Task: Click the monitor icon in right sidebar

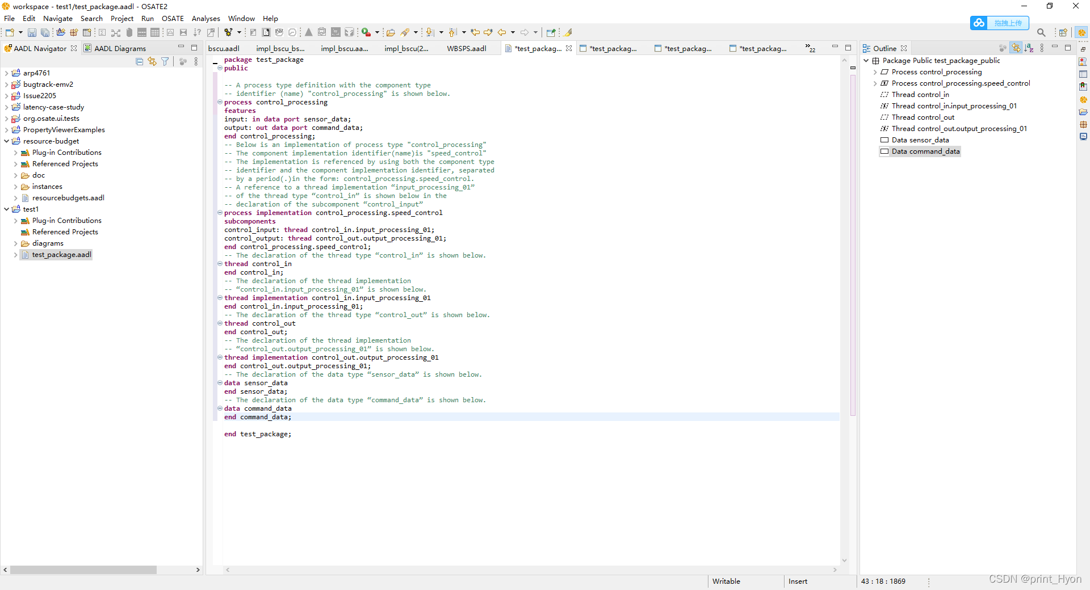Action: pos(1083,137)
